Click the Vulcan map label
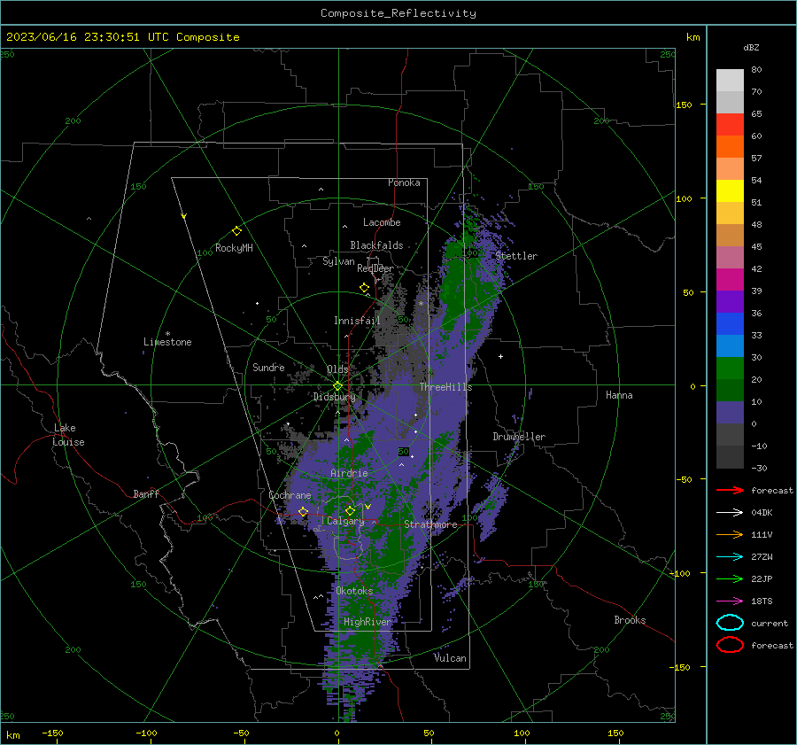 pos(450,658)
